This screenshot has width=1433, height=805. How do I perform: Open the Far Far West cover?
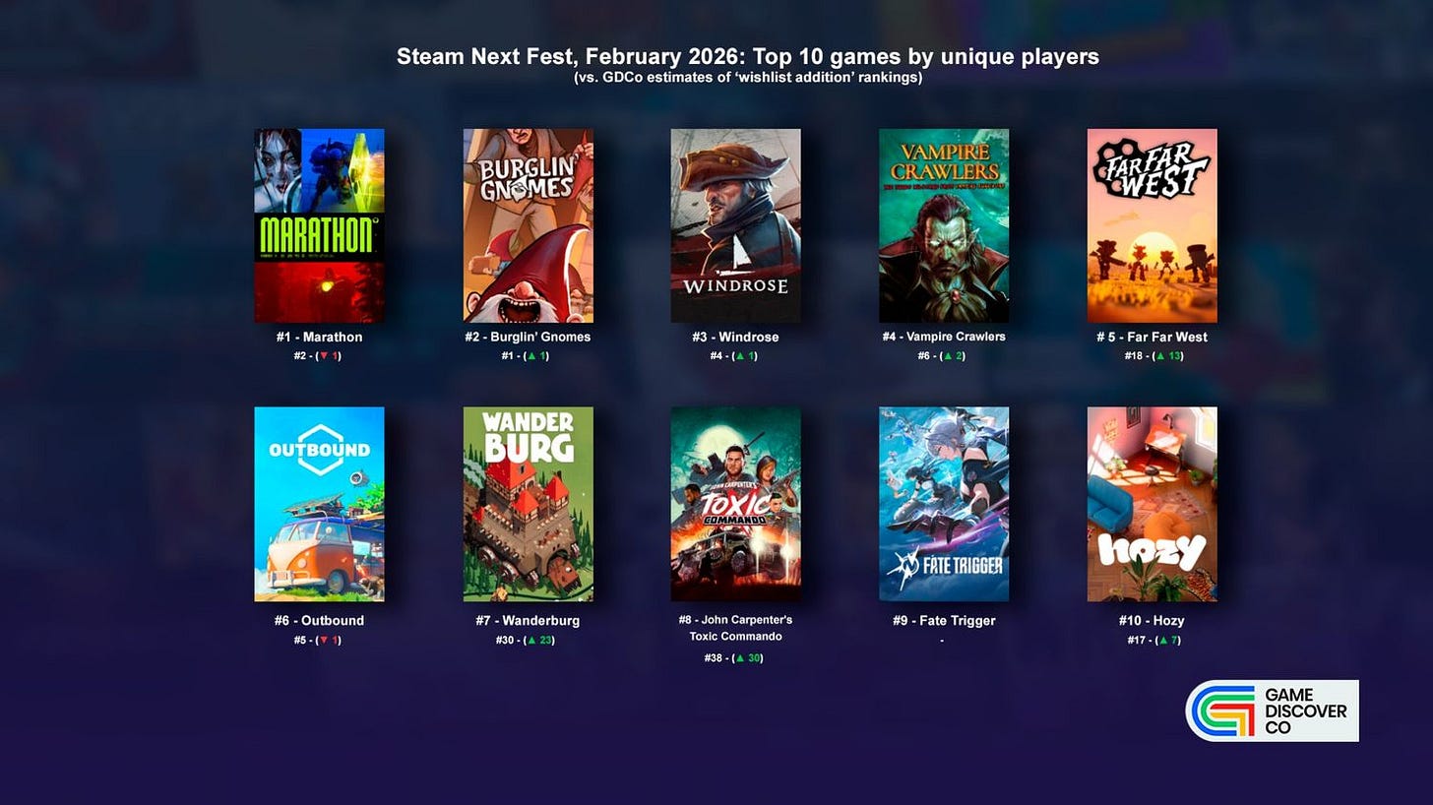tap(1153, 225)
